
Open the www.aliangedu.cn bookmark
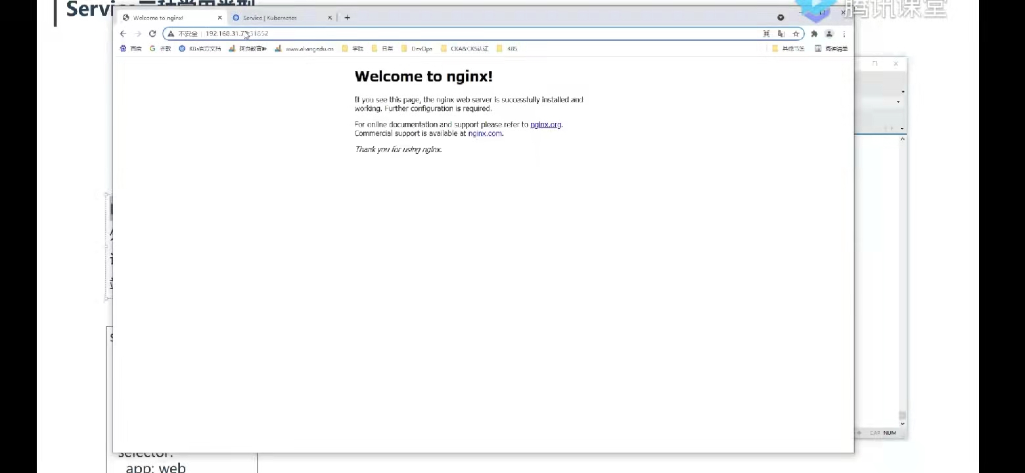tap(304, 49)
